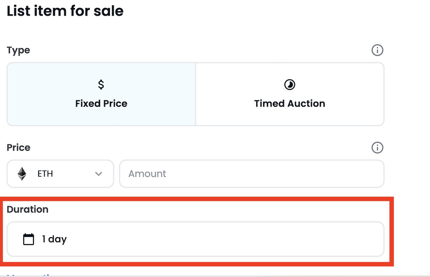
Task: Open the 1 day duration picker
Action: click(195, 239)
